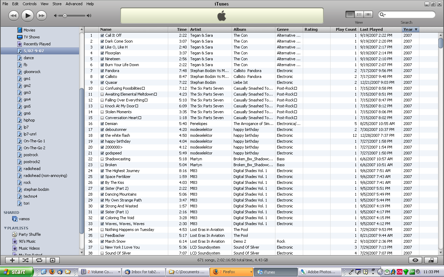Sort by the Artist column
Viewport: 444px width, 277px height.
210,29
